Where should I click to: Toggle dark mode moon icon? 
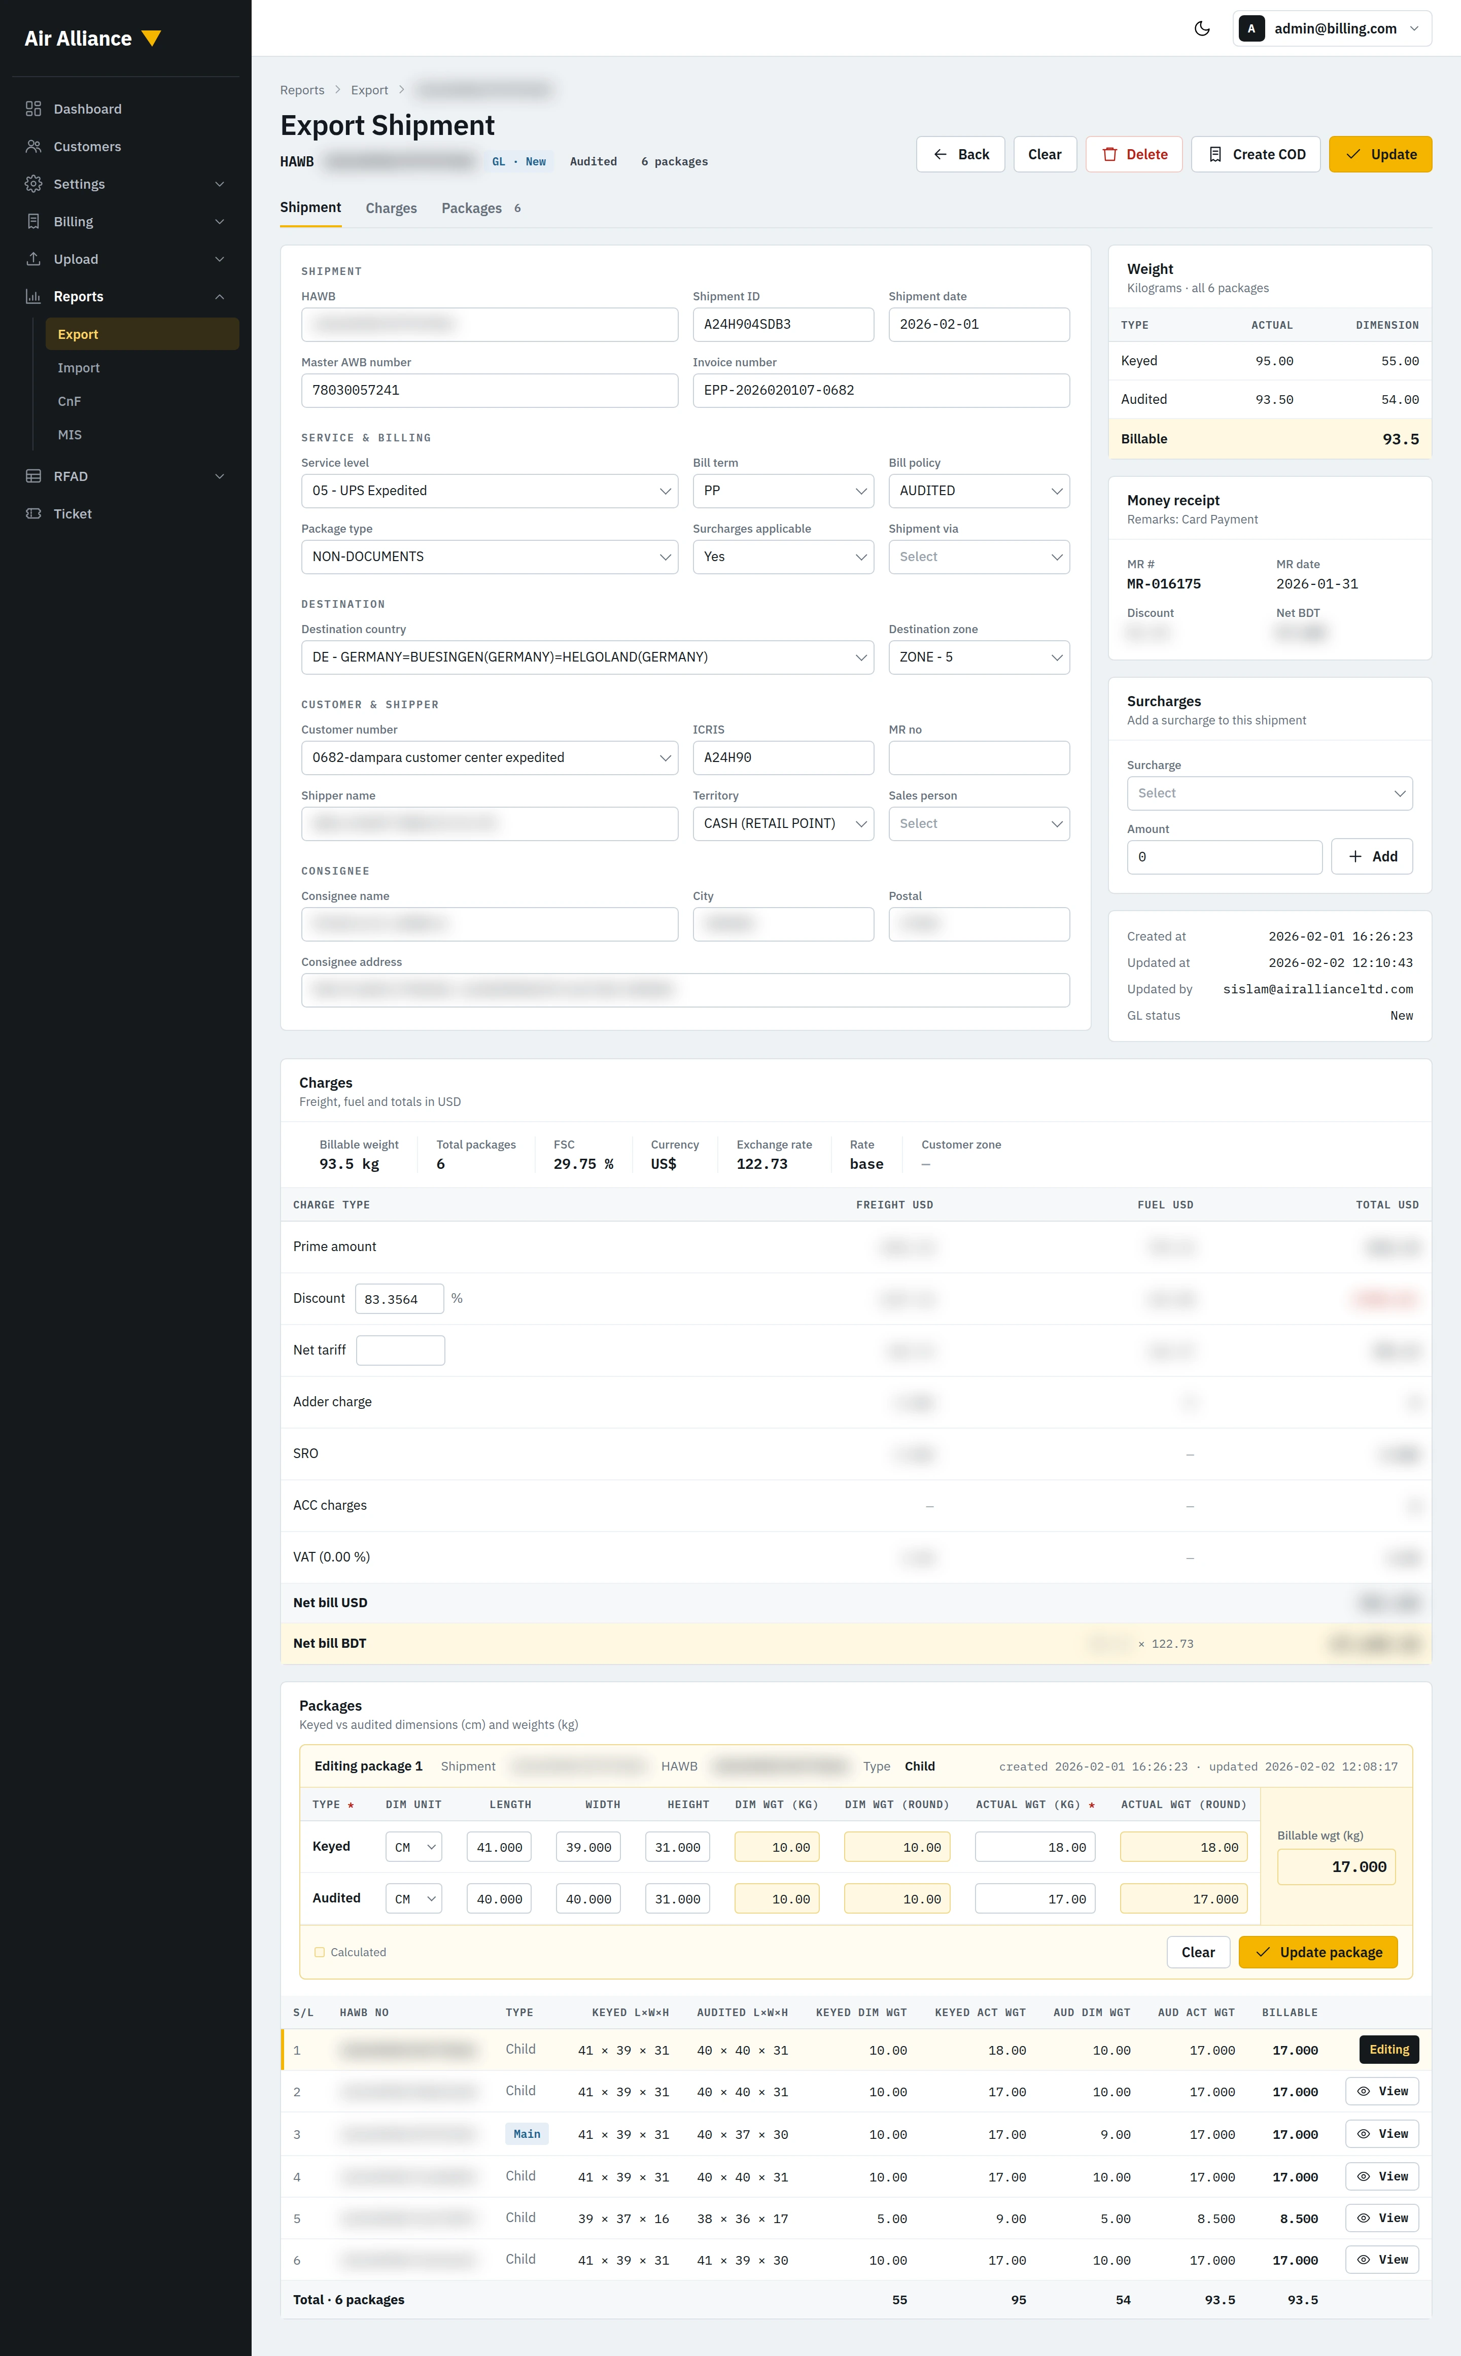point(1201,28)
